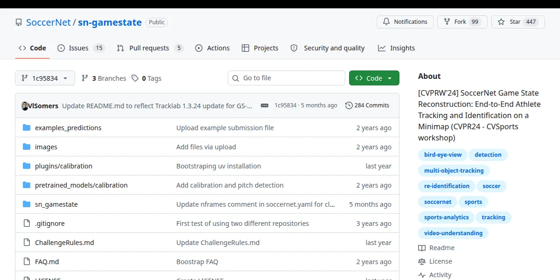The width and height of the screenshot is (560, 280).
Task: Open commit message 'Bootstraping uv installation'
Action: [218, 166]
